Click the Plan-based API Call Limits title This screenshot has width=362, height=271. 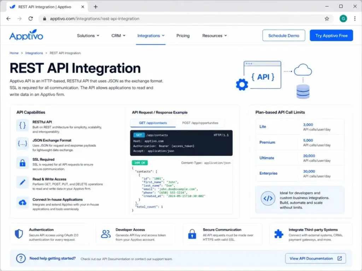(280, 112)
